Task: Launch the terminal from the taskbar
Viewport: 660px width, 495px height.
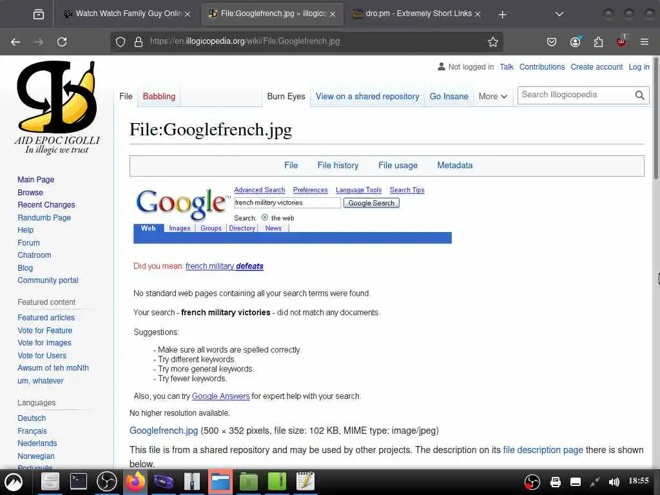Action: point(78,481)
